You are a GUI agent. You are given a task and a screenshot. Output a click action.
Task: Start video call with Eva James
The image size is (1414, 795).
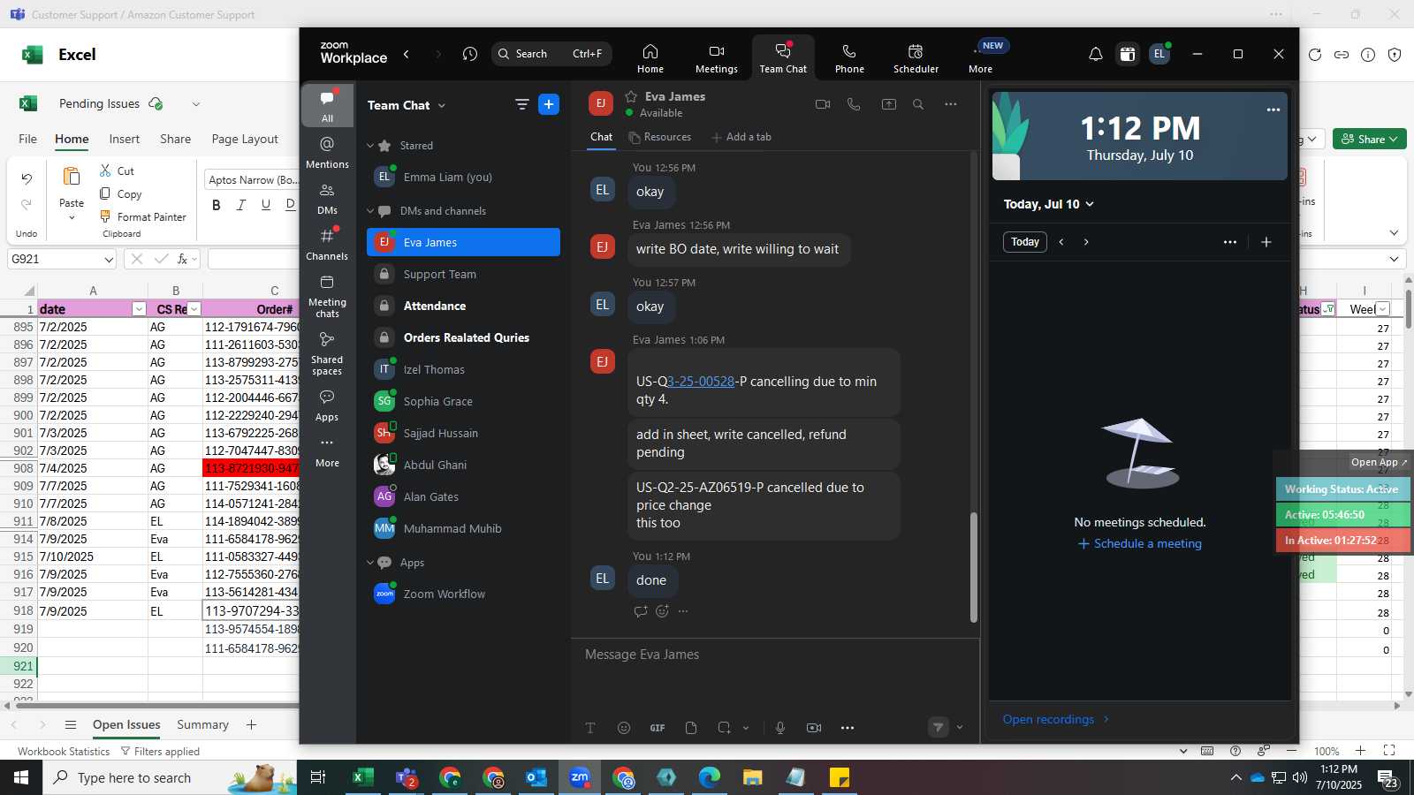823,104
